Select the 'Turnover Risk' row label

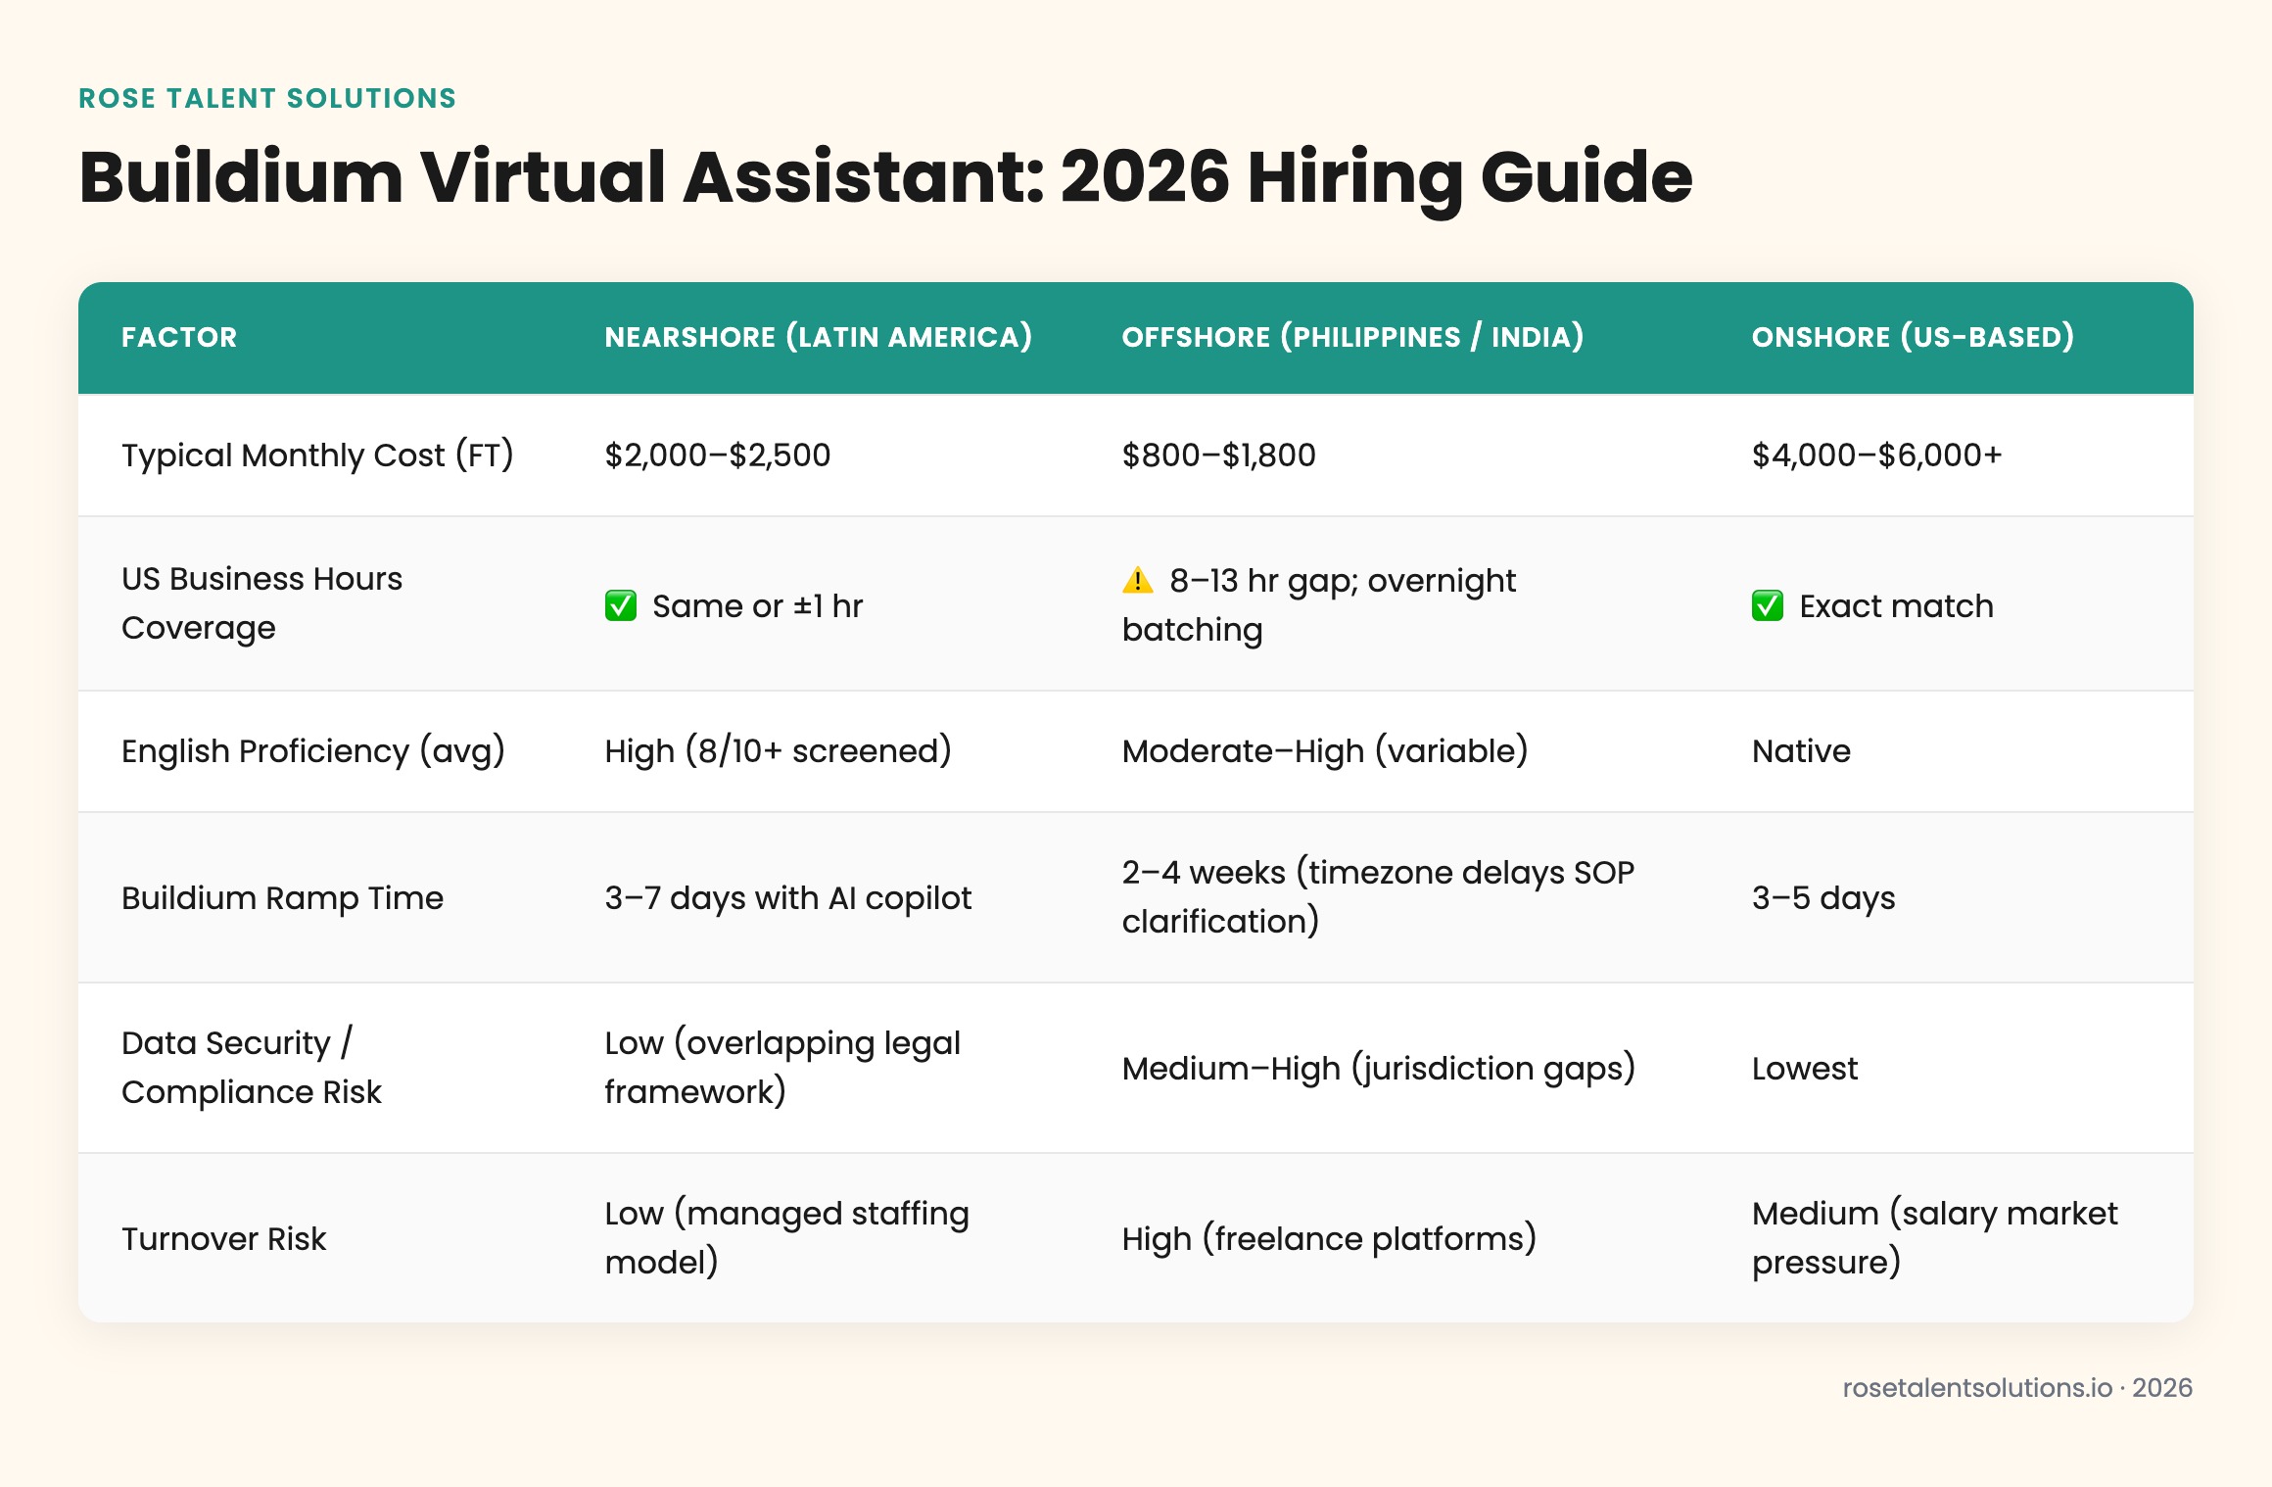(224, 1239)
